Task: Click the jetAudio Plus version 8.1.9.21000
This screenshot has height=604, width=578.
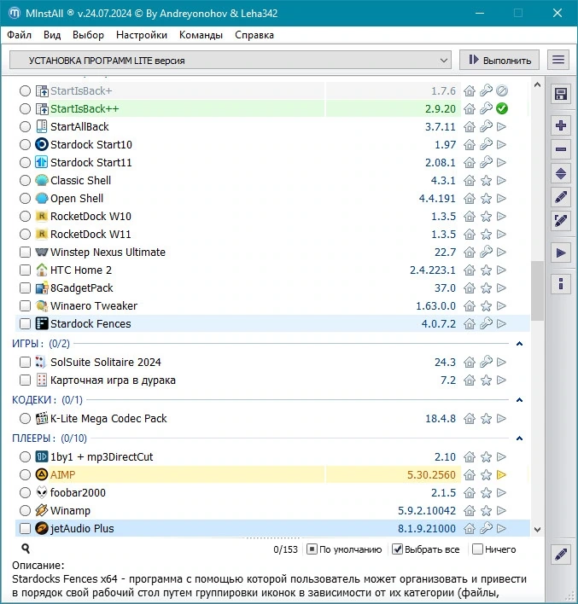Action: coord(427,529)
